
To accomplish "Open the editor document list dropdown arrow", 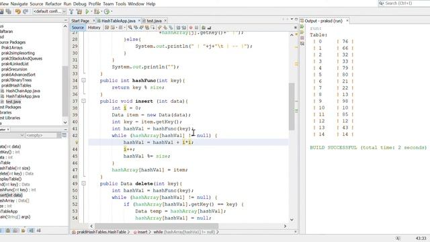I will click(292, 19).
